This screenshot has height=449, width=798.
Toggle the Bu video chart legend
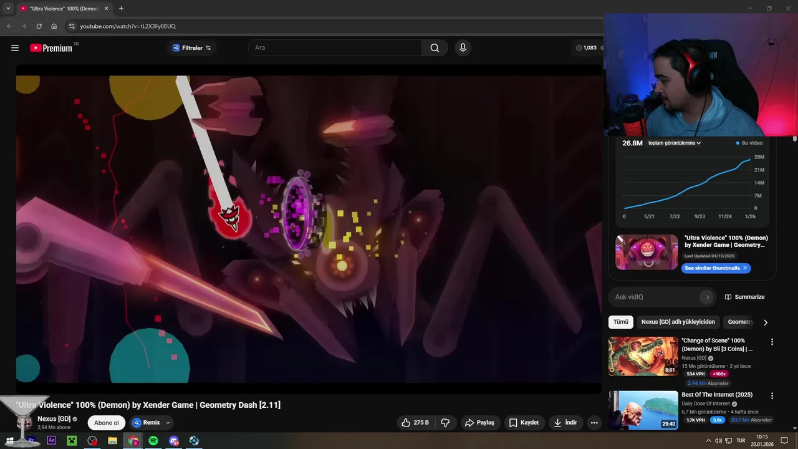[x=749, y=143]
